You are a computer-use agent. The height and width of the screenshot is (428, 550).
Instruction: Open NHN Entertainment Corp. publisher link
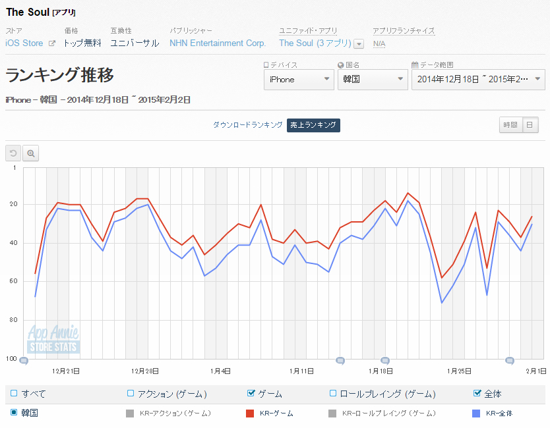[x=218, y=43]
